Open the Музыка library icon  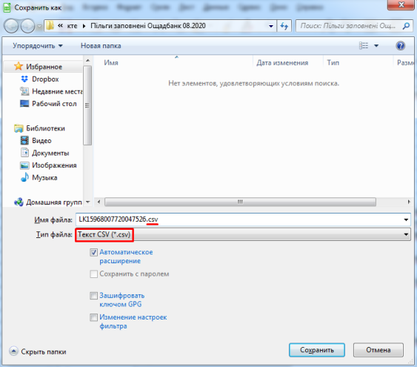point(24,177)
